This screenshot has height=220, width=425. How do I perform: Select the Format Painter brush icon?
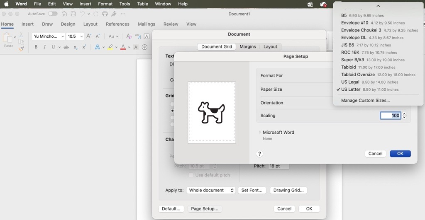point(21,49)
